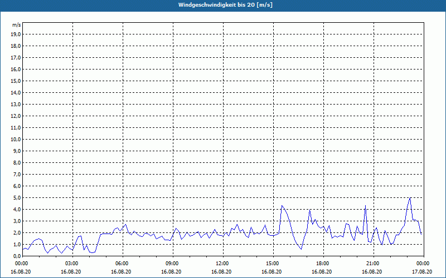Click the 8,0 y-axis label
Viewport: 446px width, 278px height.
tap(17, 162)
